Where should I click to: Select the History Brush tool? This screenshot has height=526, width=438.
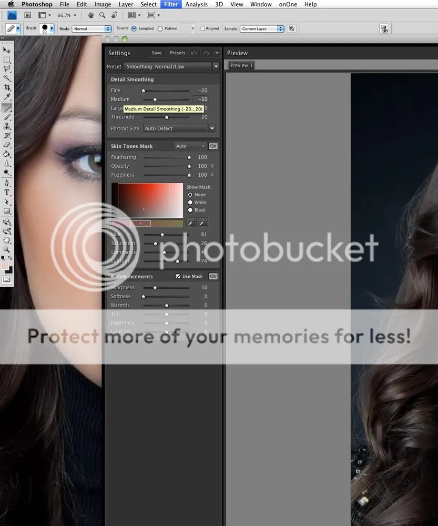click(x=7, y=136)
